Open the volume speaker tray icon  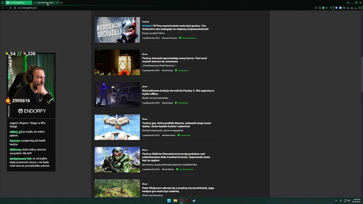[x=349, y=201]
